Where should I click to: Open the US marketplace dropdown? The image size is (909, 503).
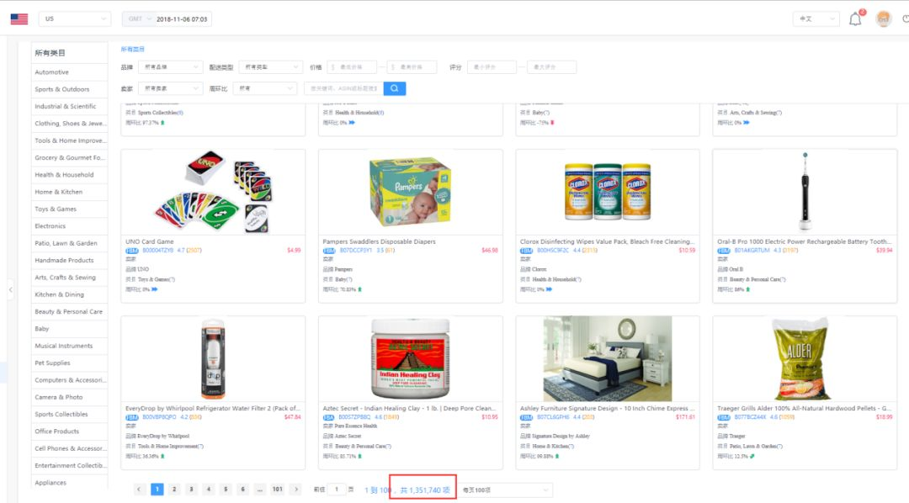[75, 19]
